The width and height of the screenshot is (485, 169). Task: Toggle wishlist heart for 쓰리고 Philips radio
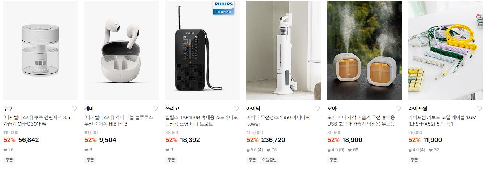coord(236,109)
